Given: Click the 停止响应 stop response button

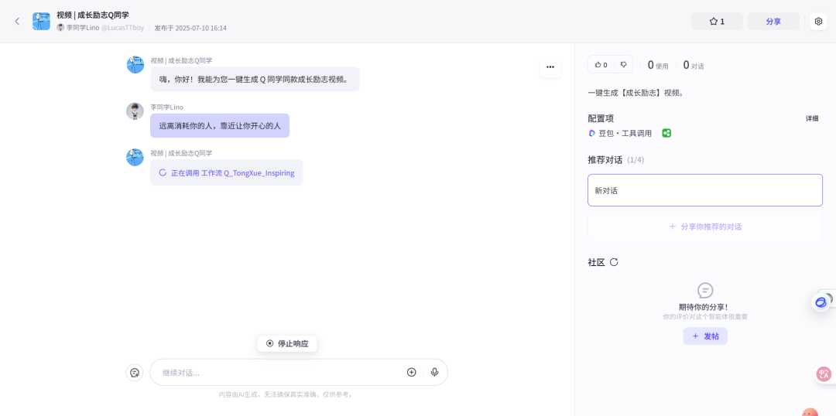Looking at the screenshot, I should click(287, 343).
